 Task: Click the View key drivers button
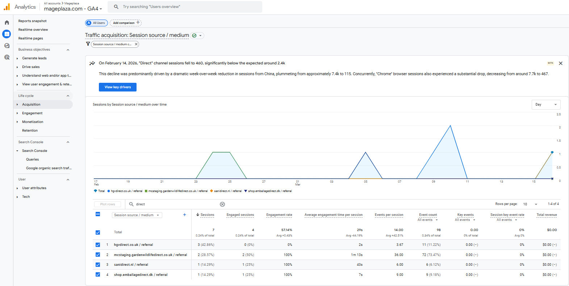(118, 87)
